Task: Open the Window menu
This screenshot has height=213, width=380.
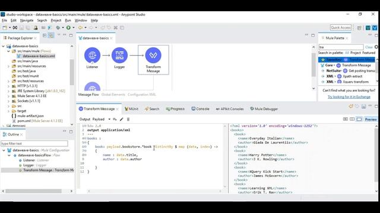Action: (x=81, y=21)
